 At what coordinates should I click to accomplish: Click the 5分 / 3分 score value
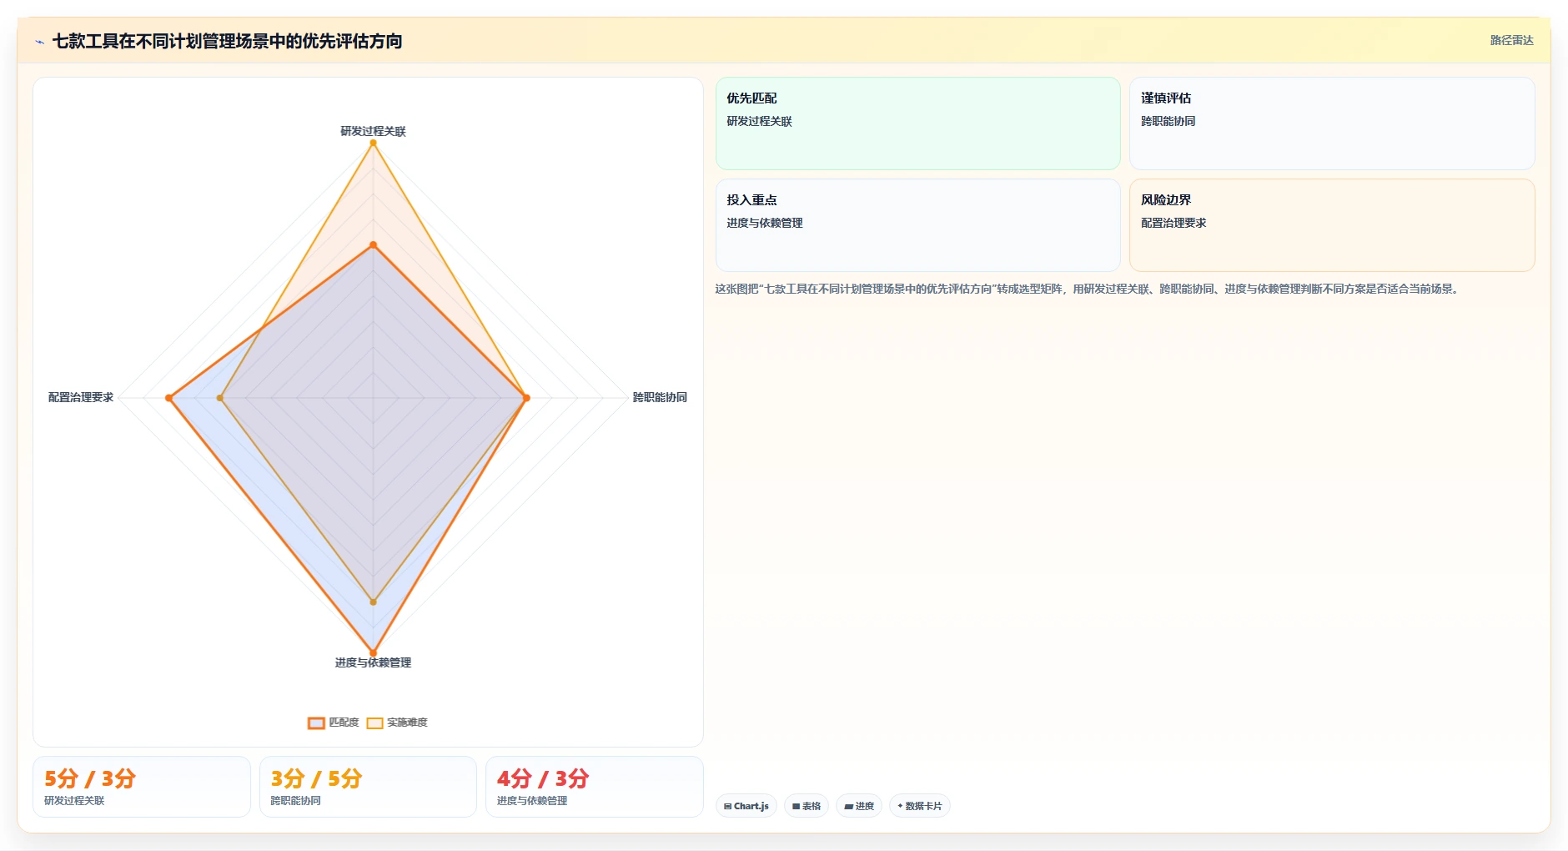[90, 778]
